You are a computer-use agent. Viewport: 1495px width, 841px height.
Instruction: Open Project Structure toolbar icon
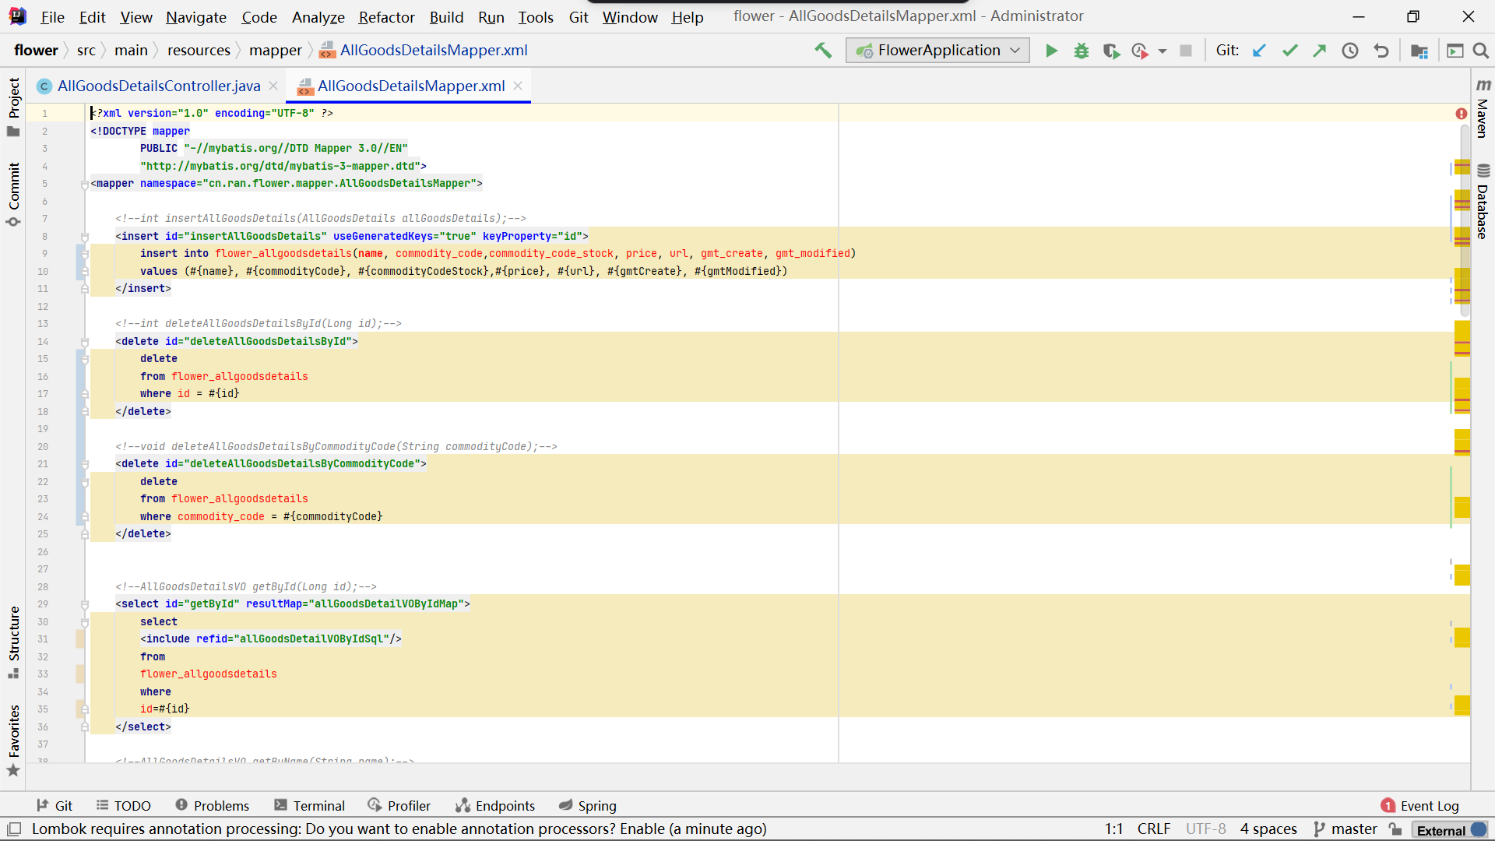click(1419, 51)
